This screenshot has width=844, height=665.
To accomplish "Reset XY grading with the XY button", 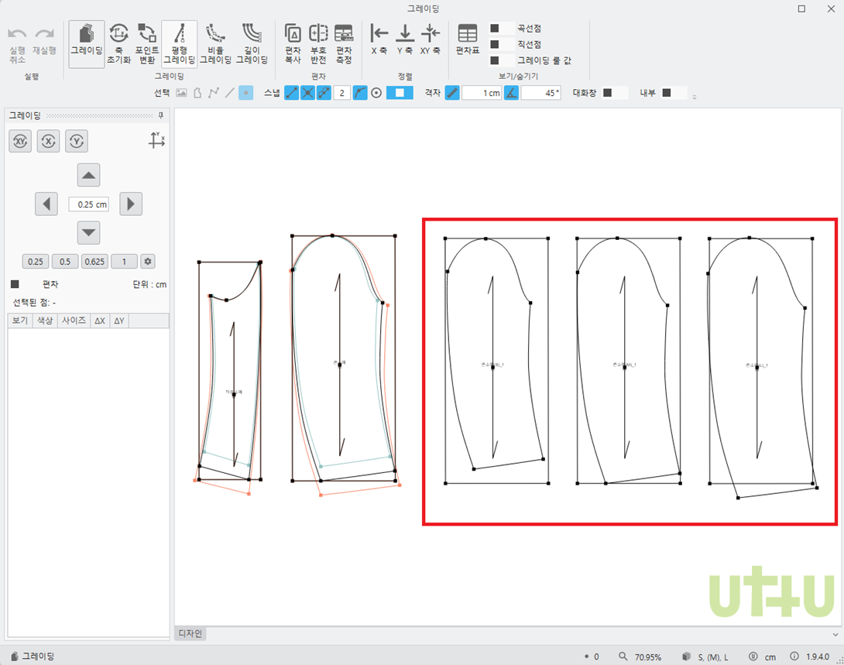I will (x=20, y=142).
